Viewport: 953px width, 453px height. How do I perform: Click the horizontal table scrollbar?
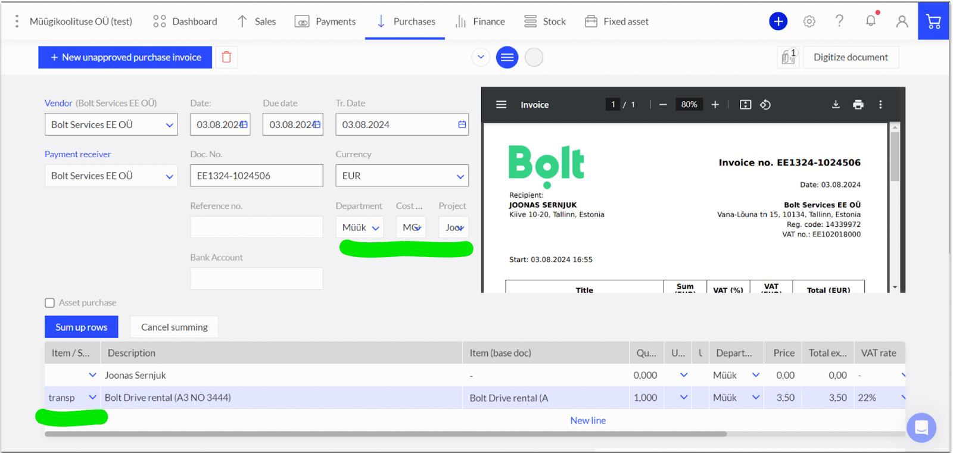tap(385, 434)
